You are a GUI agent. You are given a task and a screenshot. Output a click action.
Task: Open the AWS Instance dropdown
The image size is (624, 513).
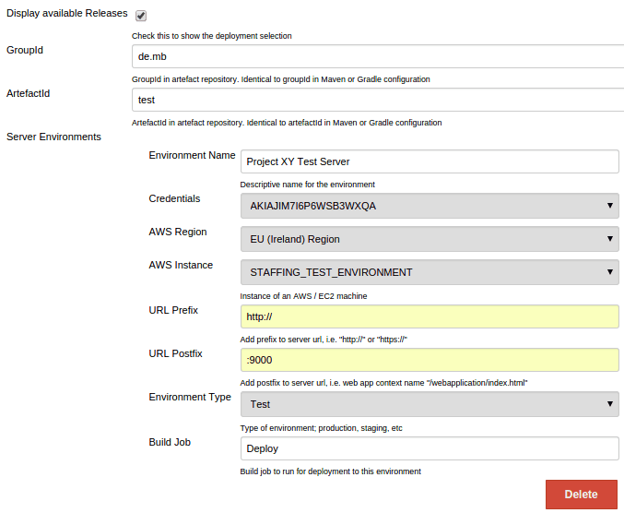429,272
